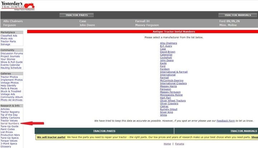Choose Massey Harris manufacturer link

click(x=168, y=86)
